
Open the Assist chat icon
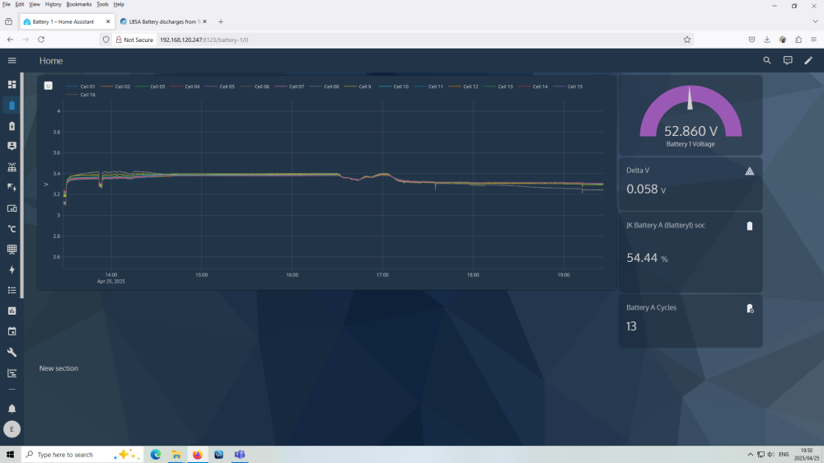pyautogui.click(x=787, y=60)
